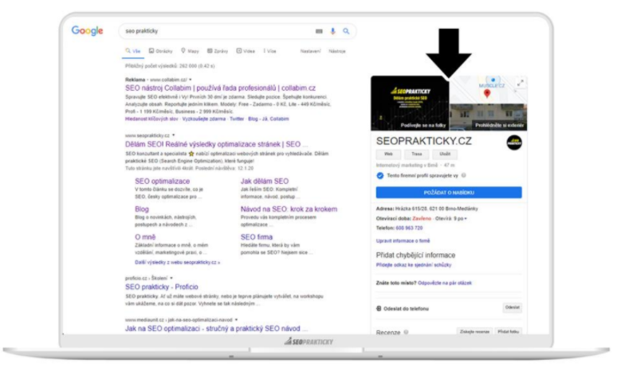Click the phone number 608 963 720
621x367 pixels.
409,228
